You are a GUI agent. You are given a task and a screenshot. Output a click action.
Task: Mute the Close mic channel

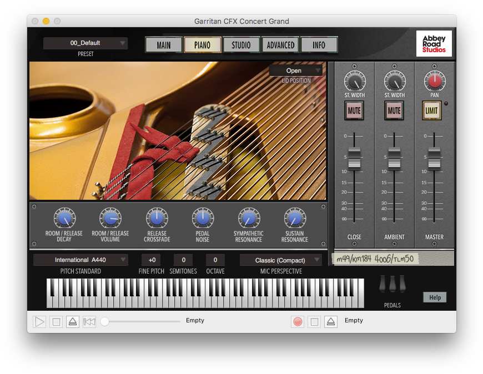coord(354,110)
